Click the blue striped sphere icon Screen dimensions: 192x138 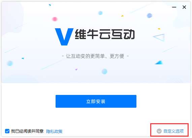149,15
